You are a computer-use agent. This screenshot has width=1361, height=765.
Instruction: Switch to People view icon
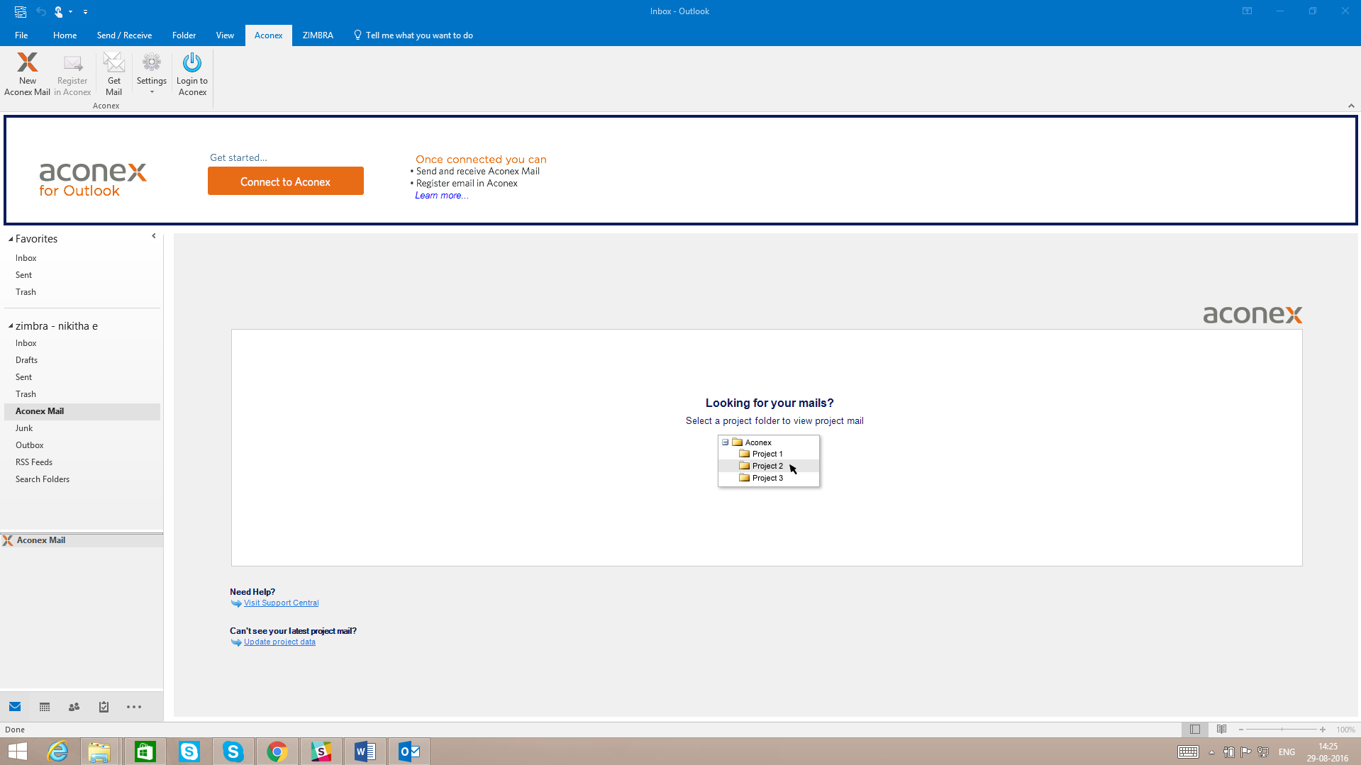click(x=74, y=707)
